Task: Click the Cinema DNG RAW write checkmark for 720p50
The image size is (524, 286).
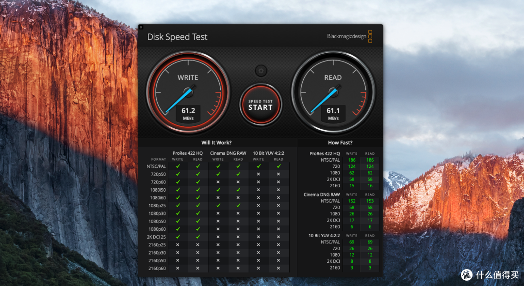Action: click(x=218, y=174)
